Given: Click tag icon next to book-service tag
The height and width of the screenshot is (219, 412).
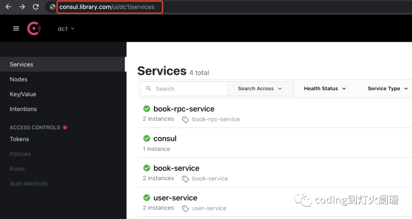Looking at the screenshot, I should click(x=185, y=179).
